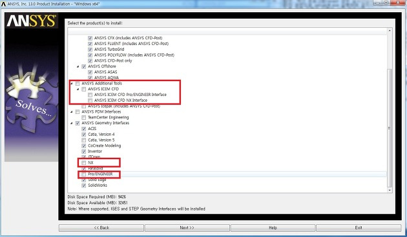Uncheck the ANSYS FLUENT checkbox
407x237 pixels.
pyautogui.click(x=90, y=44)
